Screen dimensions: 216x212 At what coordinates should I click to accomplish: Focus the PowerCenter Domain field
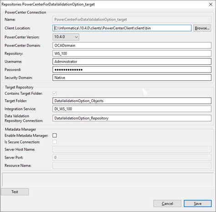[132, 46]
